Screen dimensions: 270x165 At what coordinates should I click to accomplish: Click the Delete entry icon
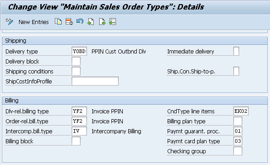point(69,22)
